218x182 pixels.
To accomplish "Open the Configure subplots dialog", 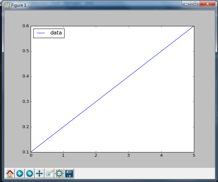I will tap(59, 173).
